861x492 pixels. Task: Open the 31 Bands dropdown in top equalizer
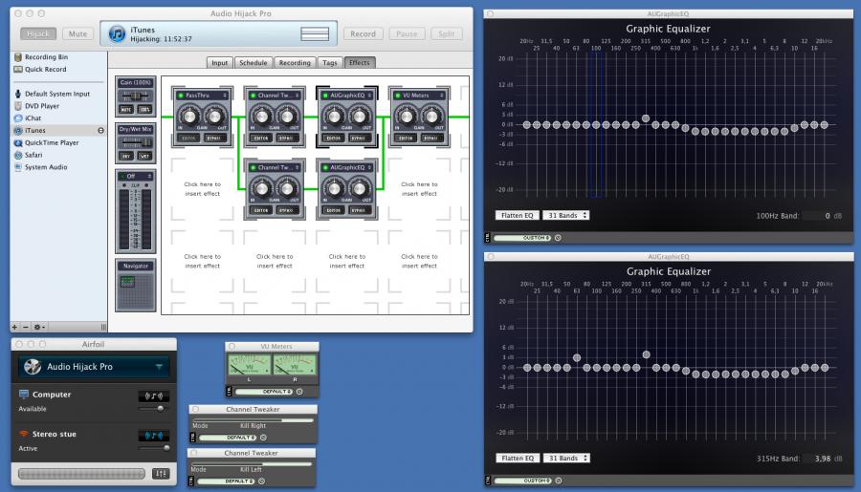tap(565, 215)
